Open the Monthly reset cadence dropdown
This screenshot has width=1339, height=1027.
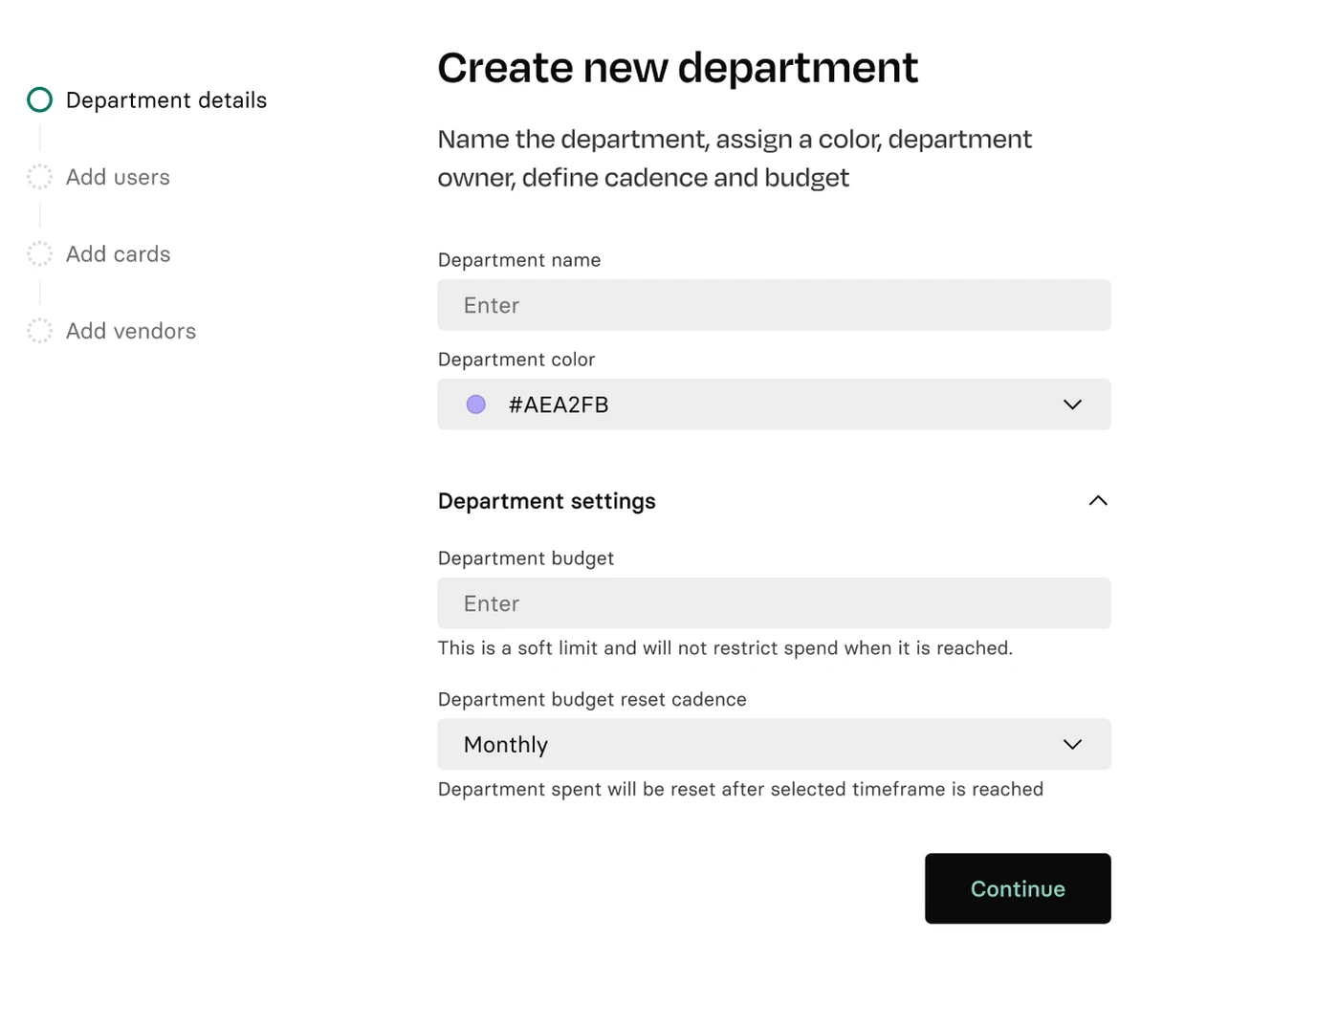(x=774, y=744)
